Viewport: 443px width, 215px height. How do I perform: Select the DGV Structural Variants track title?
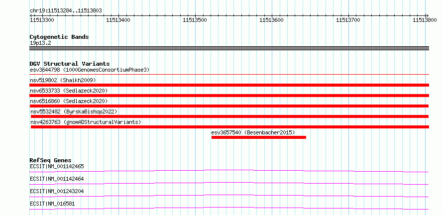(70, 64)
